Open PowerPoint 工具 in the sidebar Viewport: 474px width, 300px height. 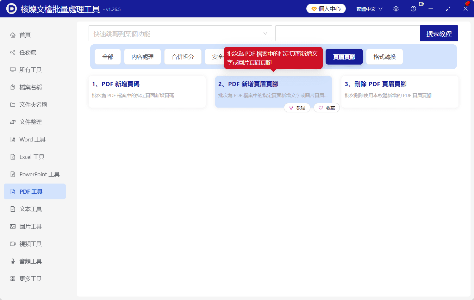tap(35, 174)
